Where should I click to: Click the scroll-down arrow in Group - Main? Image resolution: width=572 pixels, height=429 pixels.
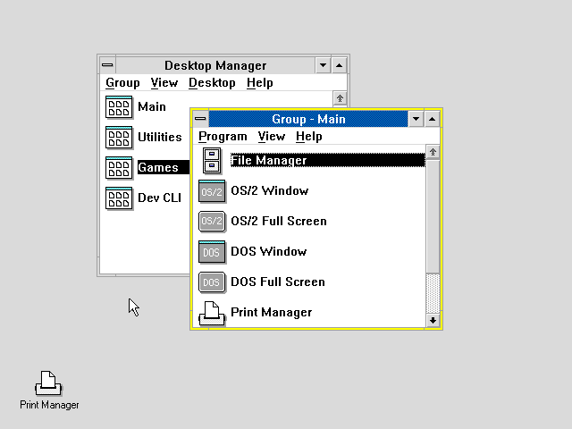[433, 321]
